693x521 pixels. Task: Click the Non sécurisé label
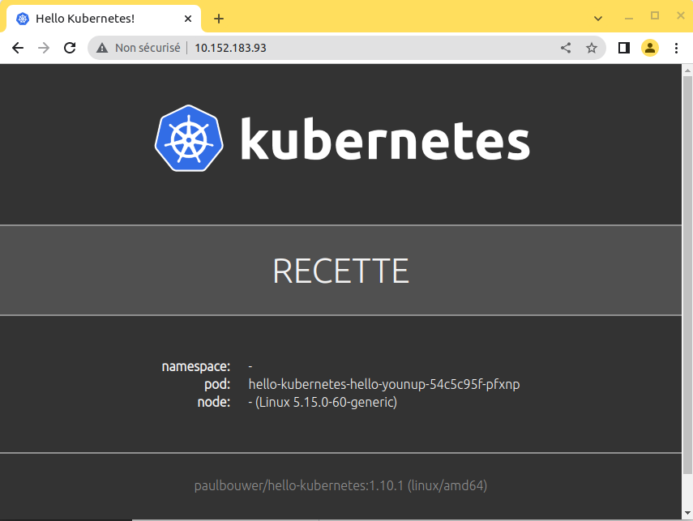(x=148, y=48)
